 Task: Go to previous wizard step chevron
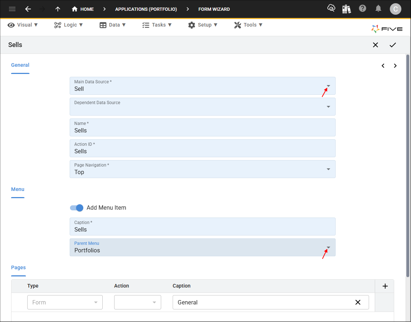[x=383, y=66]
